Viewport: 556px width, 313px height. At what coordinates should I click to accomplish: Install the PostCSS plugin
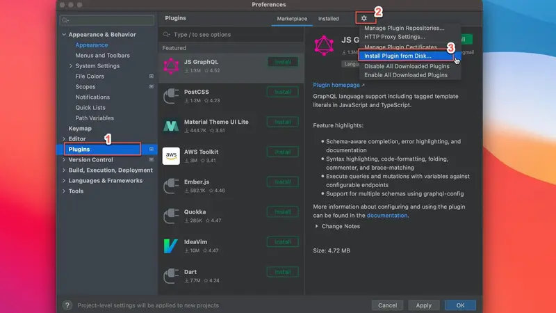click(283, 92)
